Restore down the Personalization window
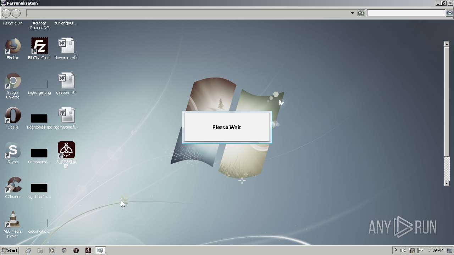Screen dimensions: 454x255 point(444,3)
